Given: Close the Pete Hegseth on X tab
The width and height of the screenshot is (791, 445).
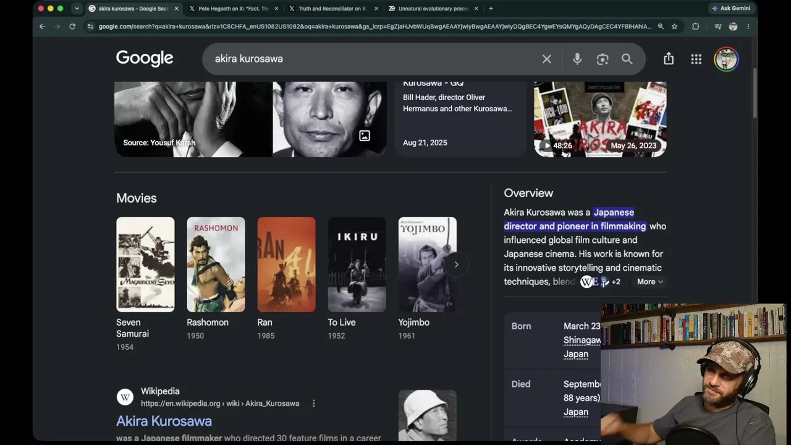Looking at the screenshot, I should 276,9.
